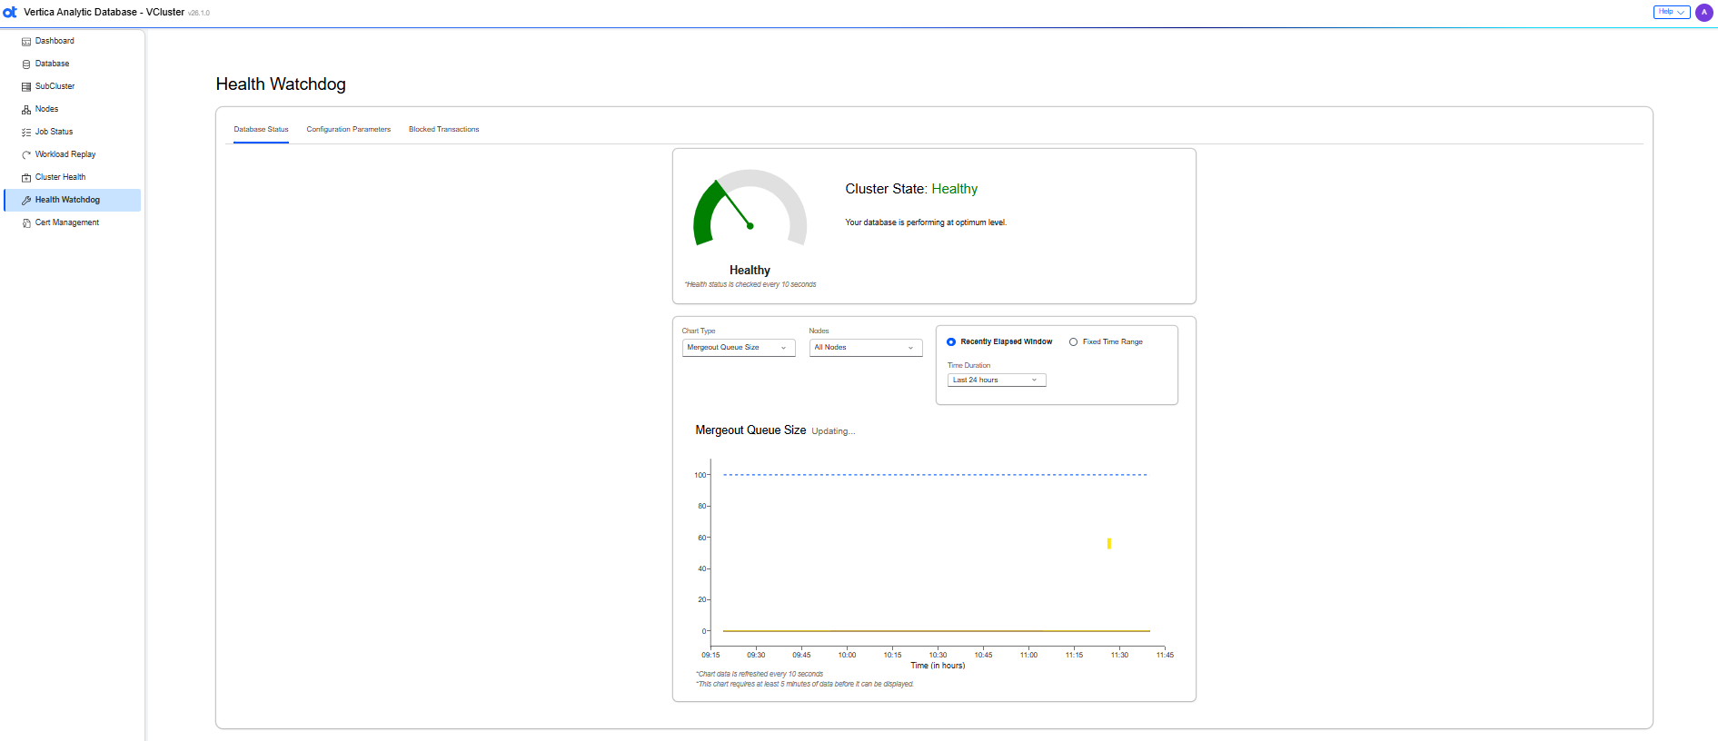Screen dimensions: 1718x741
Task: Select Recently Elapsed Window option
Action: [x=951, y=342]
